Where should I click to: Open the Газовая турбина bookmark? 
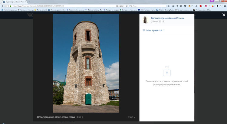(x=75, y=10)
